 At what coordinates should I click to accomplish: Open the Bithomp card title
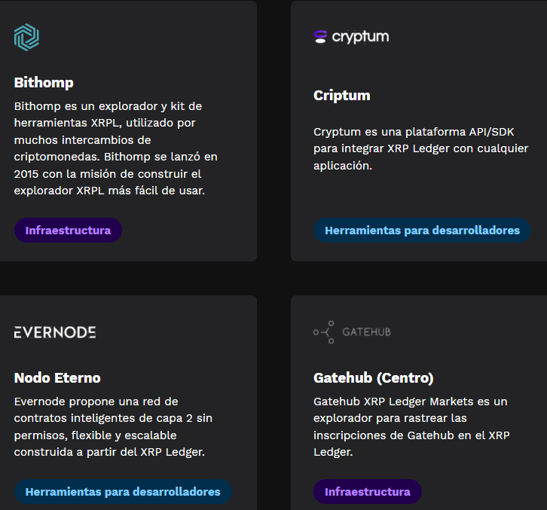44,83
